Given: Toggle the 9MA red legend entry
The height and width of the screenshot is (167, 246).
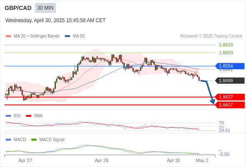Looking at the screenshot, I should coord(34,116).
